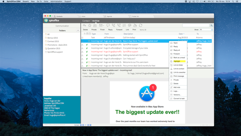Click the star favorite icon in toolbar

[x=90, y=25]
